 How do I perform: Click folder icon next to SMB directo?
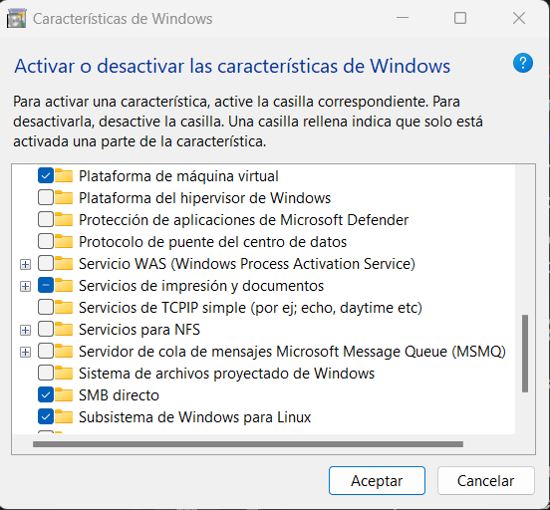(64, 395)
